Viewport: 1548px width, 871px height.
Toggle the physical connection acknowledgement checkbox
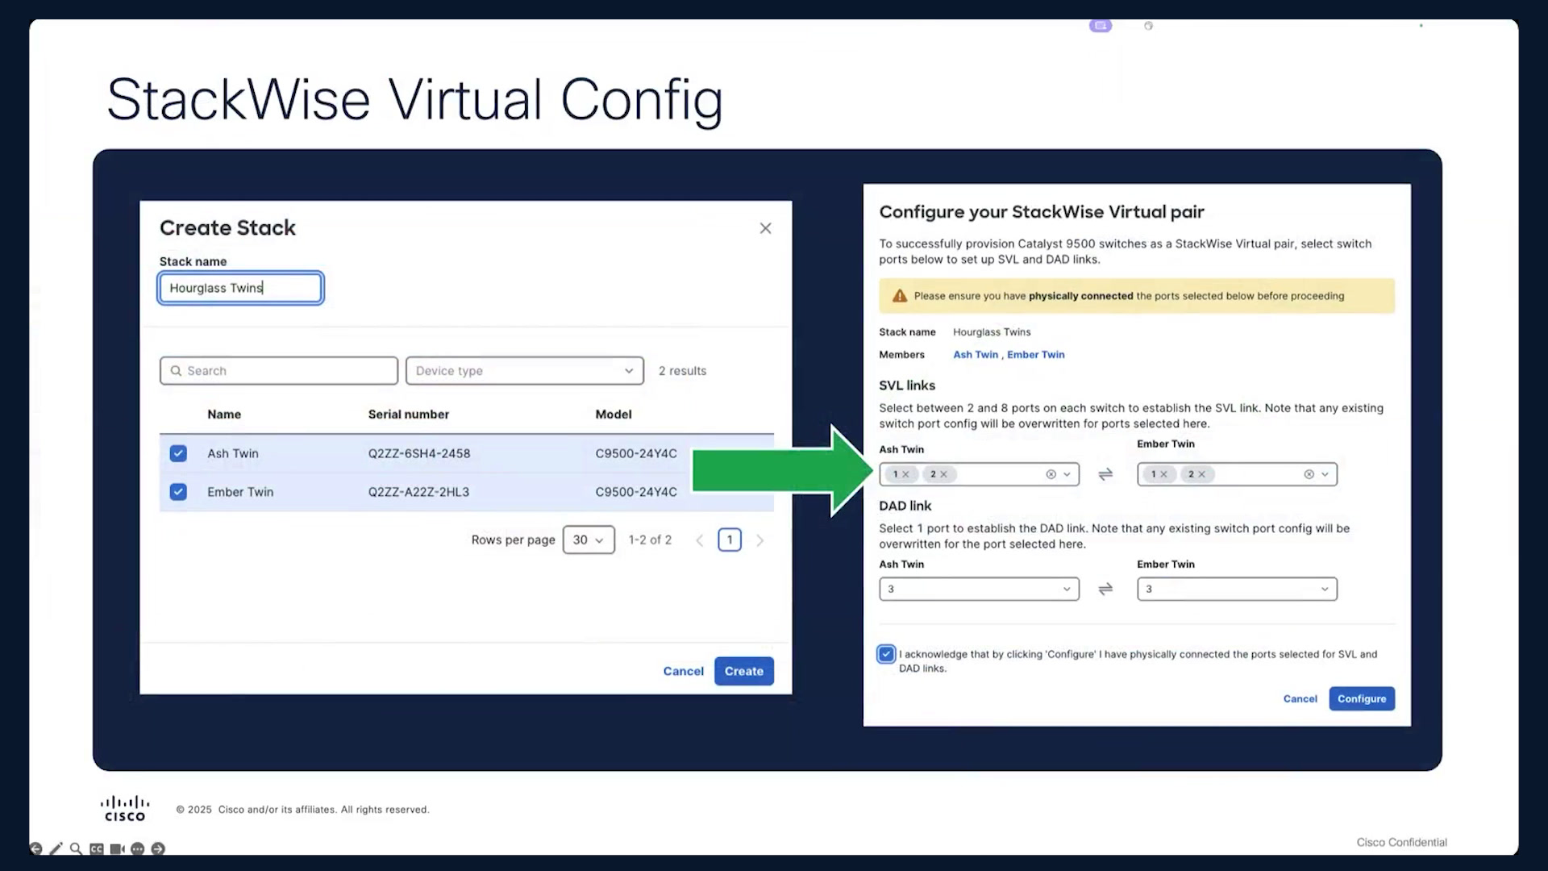(886, 654)
